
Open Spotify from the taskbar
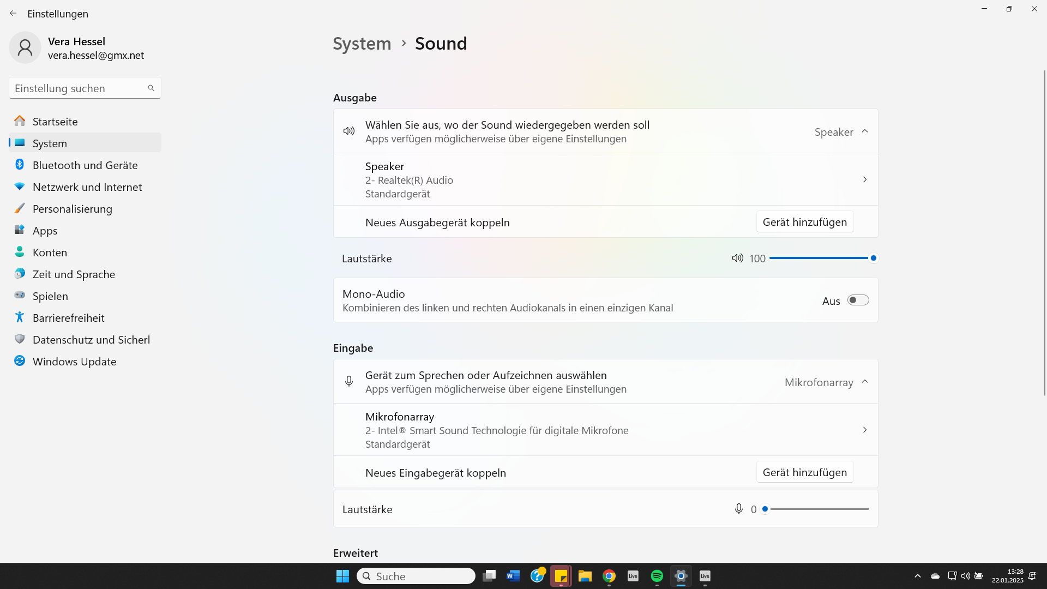point(657,576)
